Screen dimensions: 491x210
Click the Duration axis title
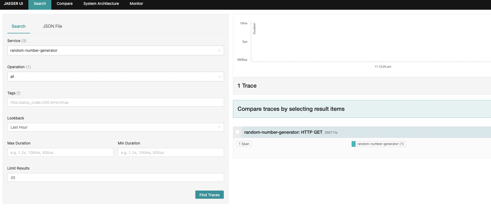tap(254, 29)
